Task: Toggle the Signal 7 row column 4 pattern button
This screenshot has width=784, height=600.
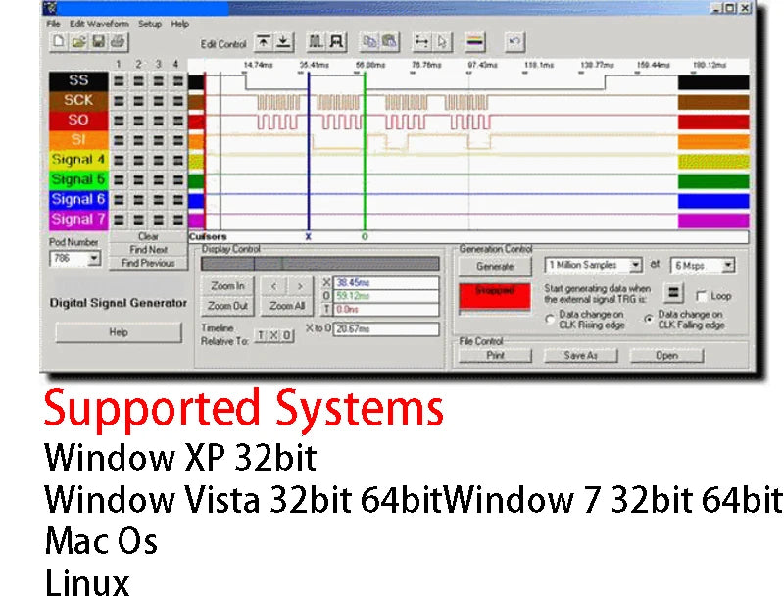Action: (x=178, y=219)
